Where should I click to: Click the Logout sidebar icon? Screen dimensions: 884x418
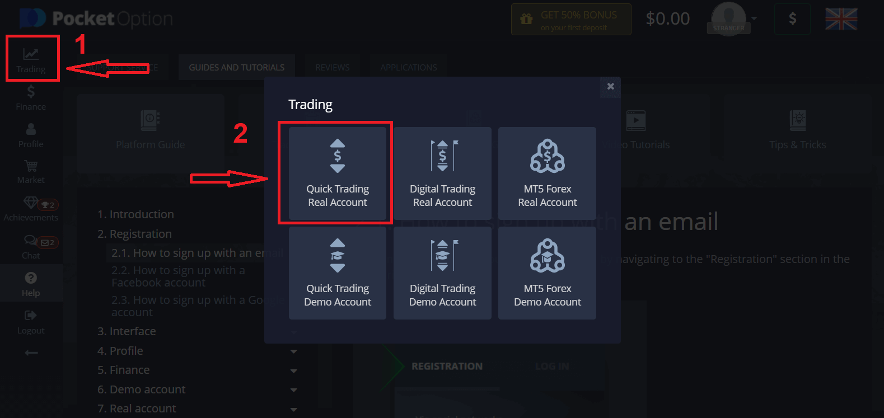click(x=31, y=316)
